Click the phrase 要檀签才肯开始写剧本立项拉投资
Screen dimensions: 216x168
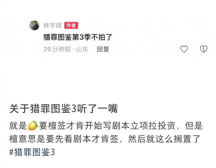[107, 126]
